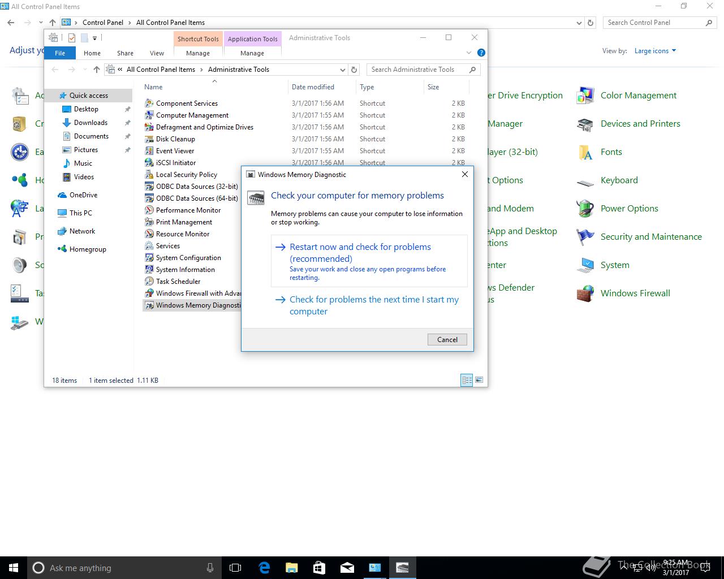The width and height of the screenshot is (724, 579).
Task: Switch to large icons view toggle
Action: click(x=479, y=380)
